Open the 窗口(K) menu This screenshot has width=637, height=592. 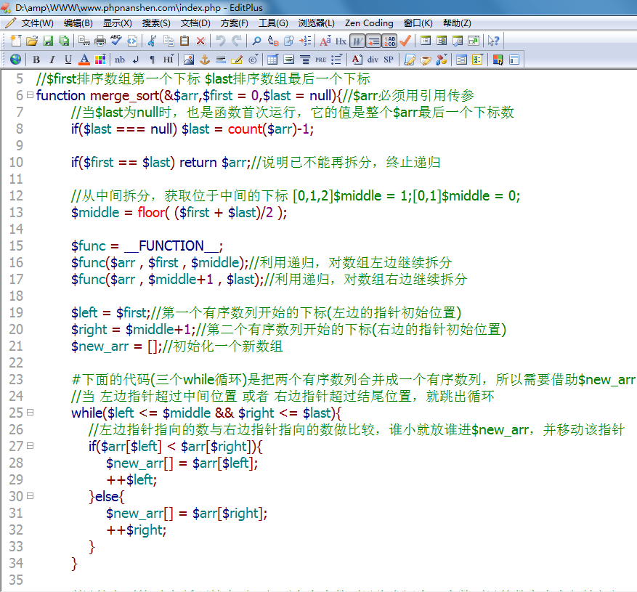pos(418,23)
